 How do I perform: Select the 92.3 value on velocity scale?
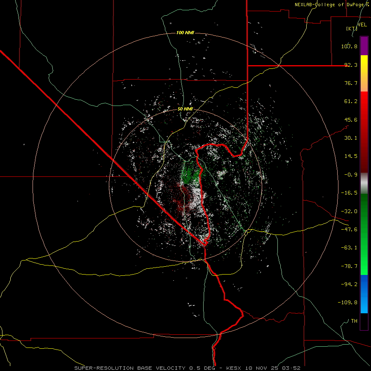pos(351,65)
